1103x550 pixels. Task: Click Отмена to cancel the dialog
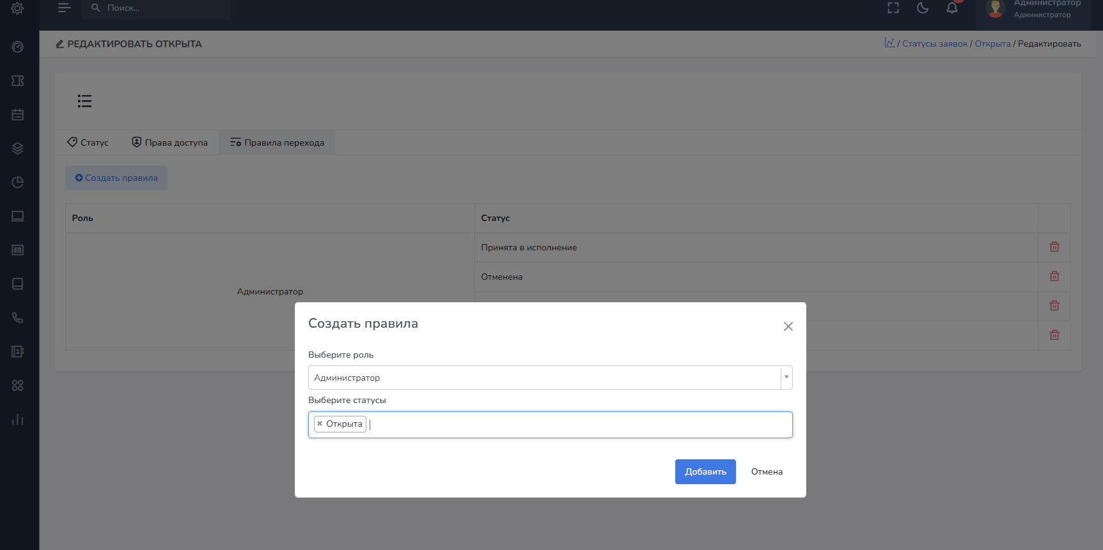click(766, 471)
